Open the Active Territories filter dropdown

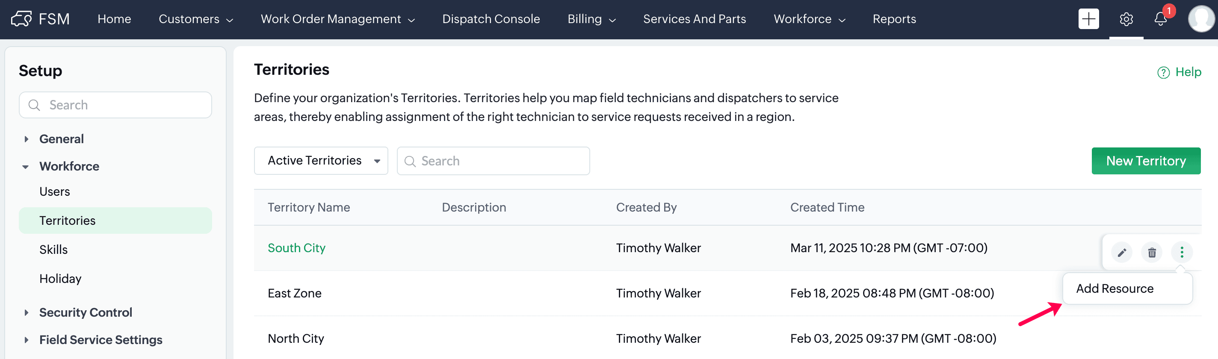click(x=321, y=161)
